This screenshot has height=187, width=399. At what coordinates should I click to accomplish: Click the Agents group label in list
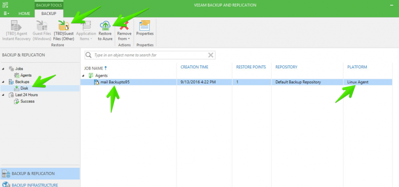[x=101, y=75]
